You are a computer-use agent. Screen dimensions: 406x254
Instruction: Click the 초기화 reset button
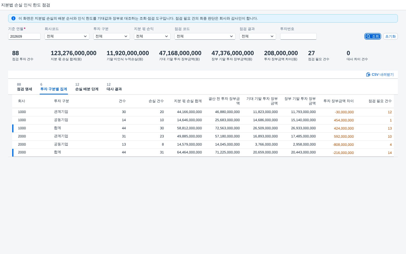click(390, 36)
